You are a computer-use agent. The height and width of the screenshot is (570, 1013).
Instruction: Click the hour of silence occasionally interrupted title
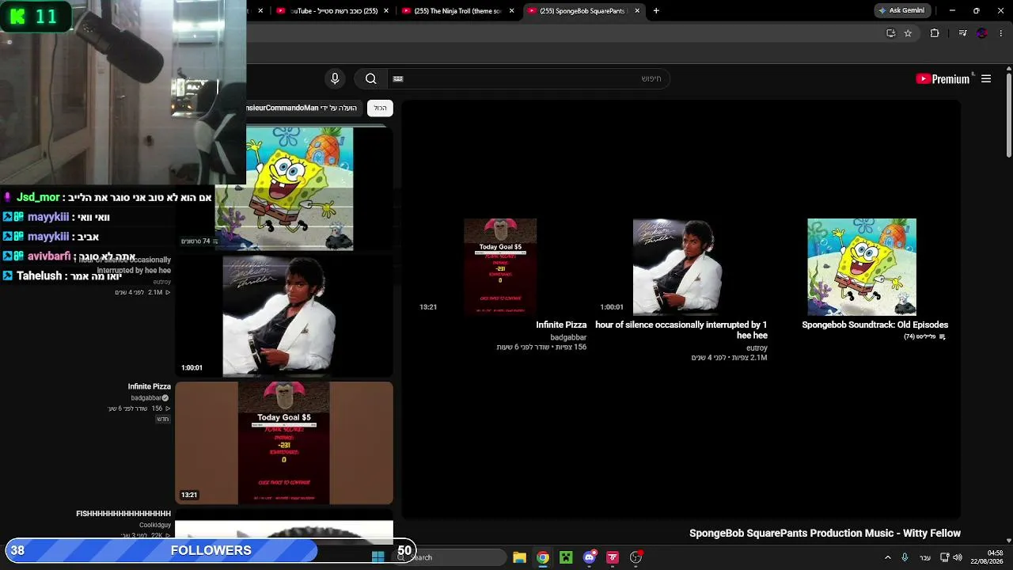tap(681, 330)
